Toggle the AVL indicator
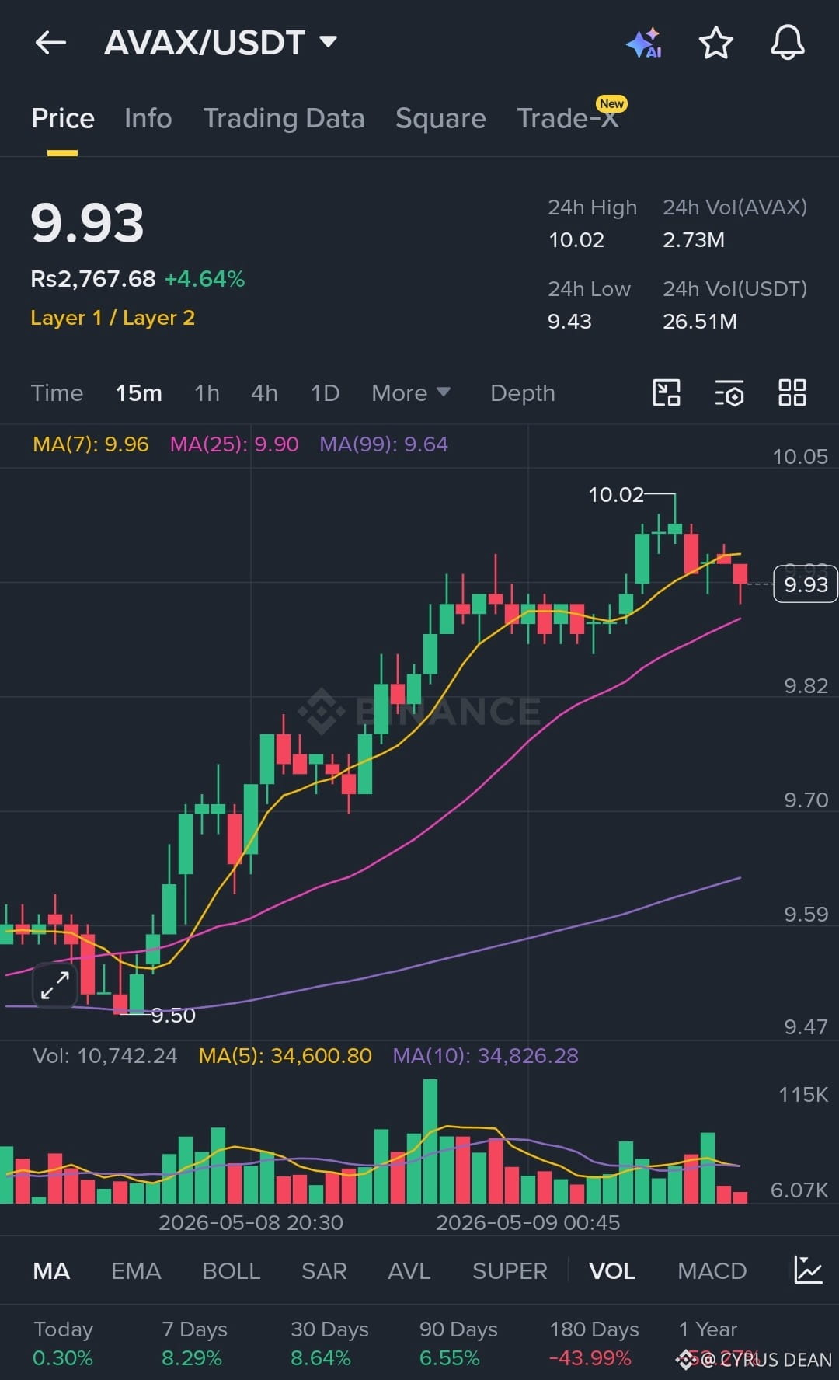Image resolution: width=839 pixels, height=1380 pixels. pos(409,1271)
